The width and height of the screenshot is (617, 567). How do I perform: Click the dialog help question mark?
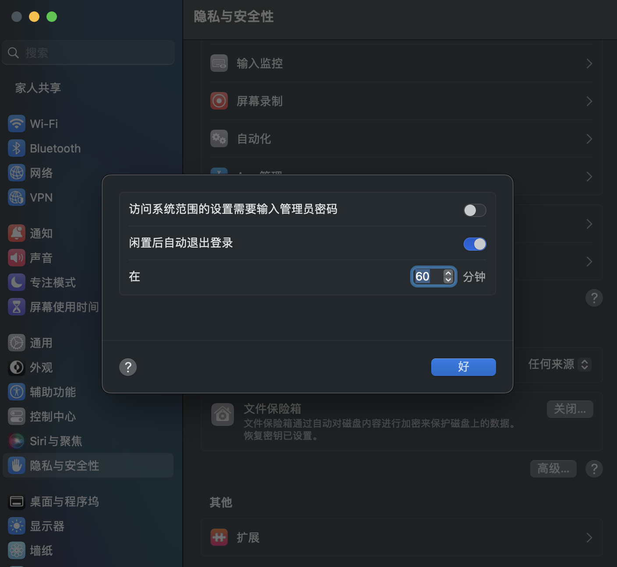[128, 367]
